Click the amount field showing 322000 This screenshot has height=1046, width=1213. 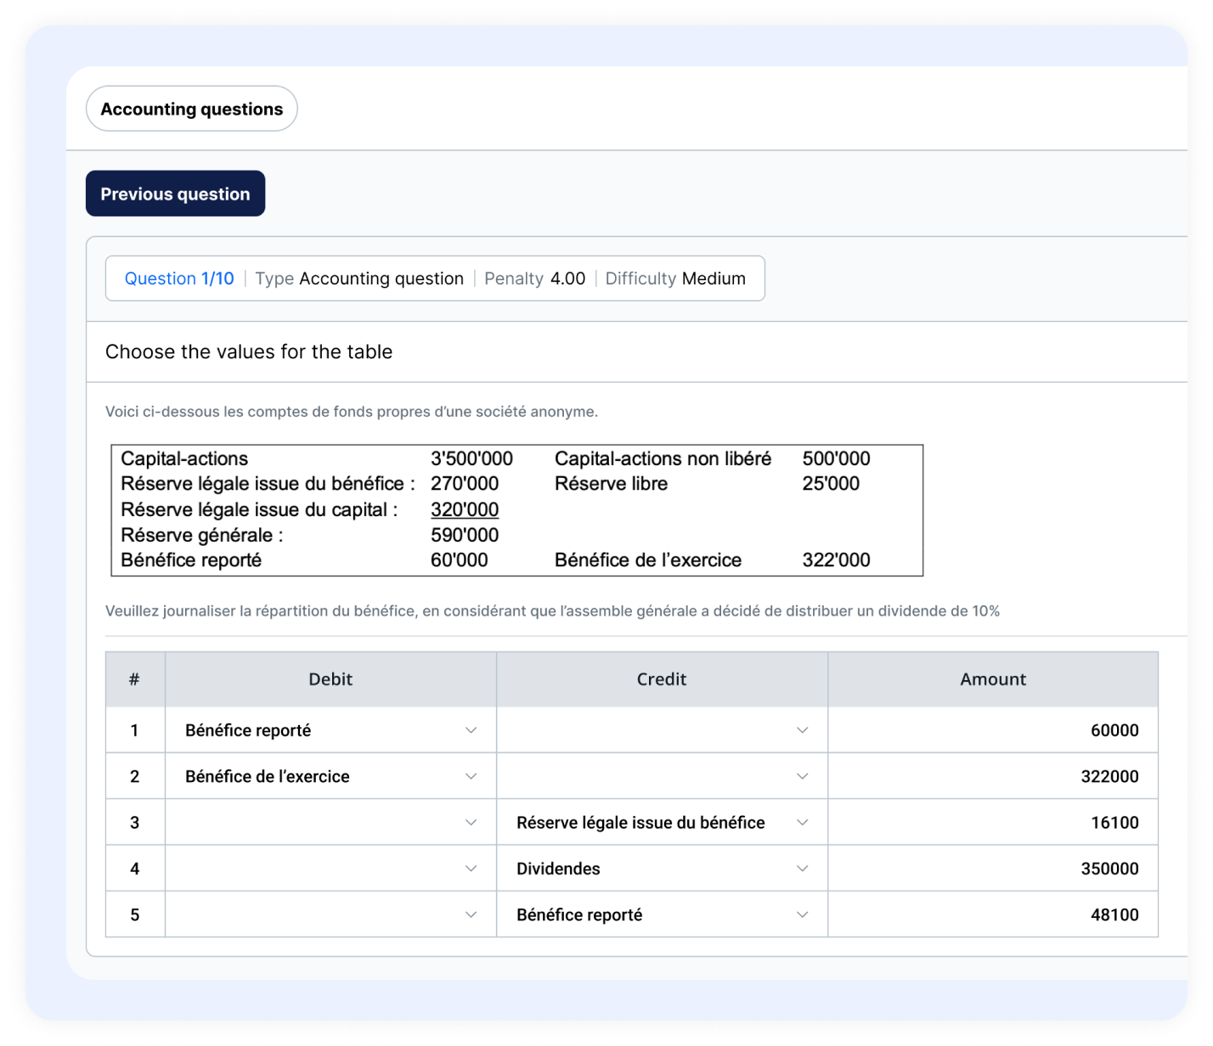point(992,776)
